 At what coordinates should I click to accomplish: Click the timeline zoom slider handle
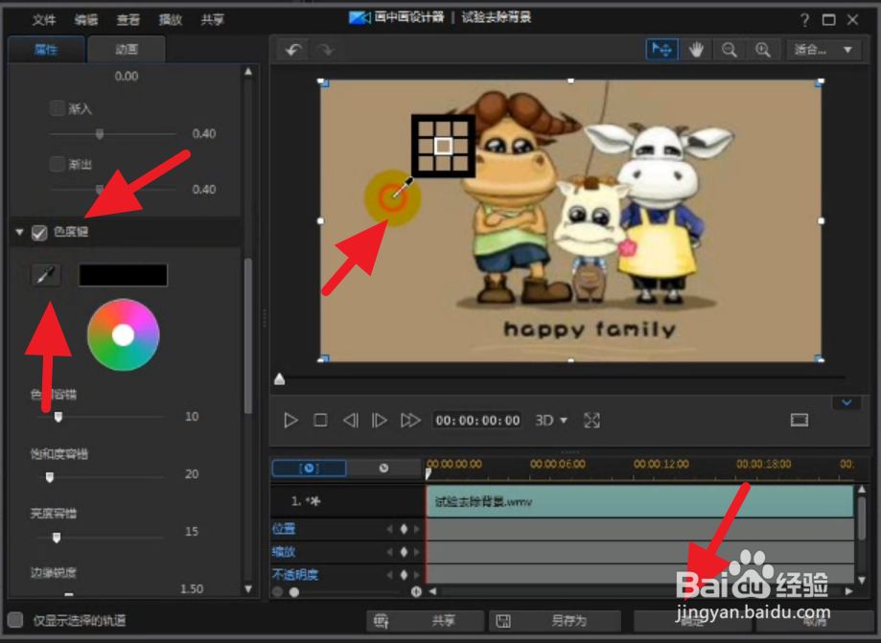pyautogui.click(x=294, y=592)
